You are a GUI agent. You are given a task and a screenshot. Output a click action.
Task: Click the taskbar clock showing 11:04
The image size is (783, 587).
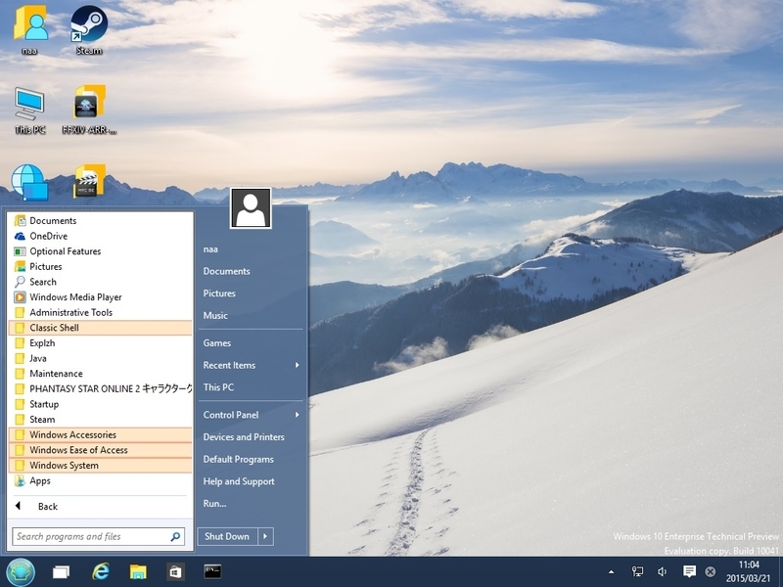point(749,572)
